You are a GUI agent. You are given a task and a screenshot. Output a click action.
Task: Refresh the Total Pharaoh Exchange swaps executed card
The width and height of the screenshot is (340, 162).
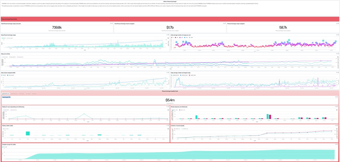tap(112, 23)
